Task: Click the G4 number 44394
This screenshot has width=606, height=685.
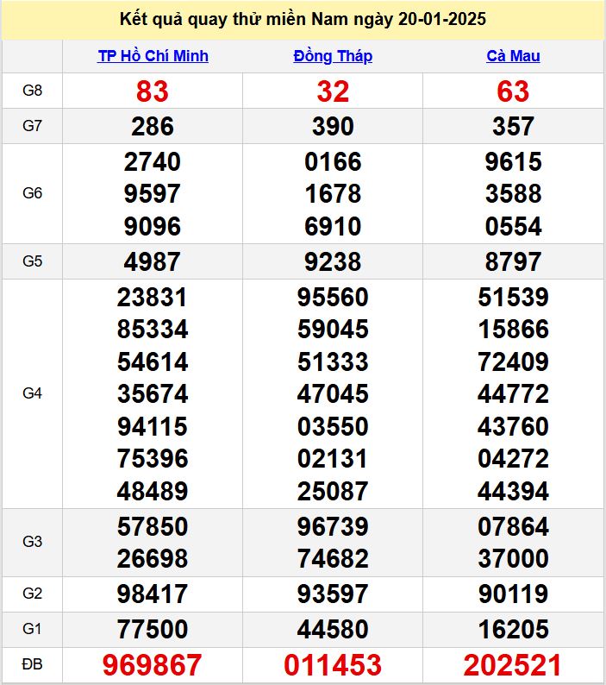Action: 513,491
